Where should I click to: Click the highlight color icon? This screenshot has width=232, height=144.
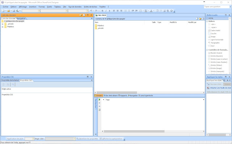(x=146, y=11)
